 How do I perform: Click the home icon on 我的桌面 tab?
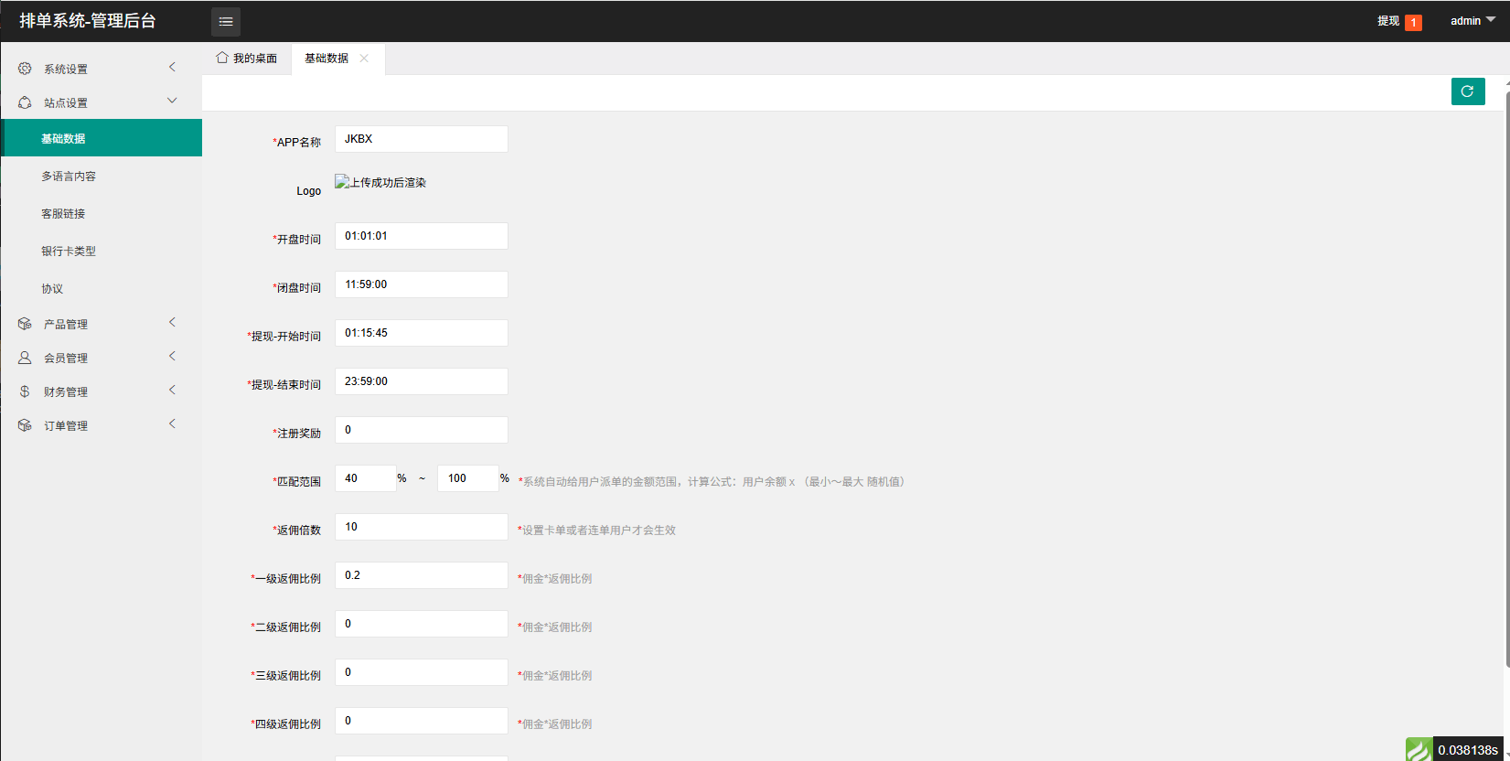[x=222, y=58]
